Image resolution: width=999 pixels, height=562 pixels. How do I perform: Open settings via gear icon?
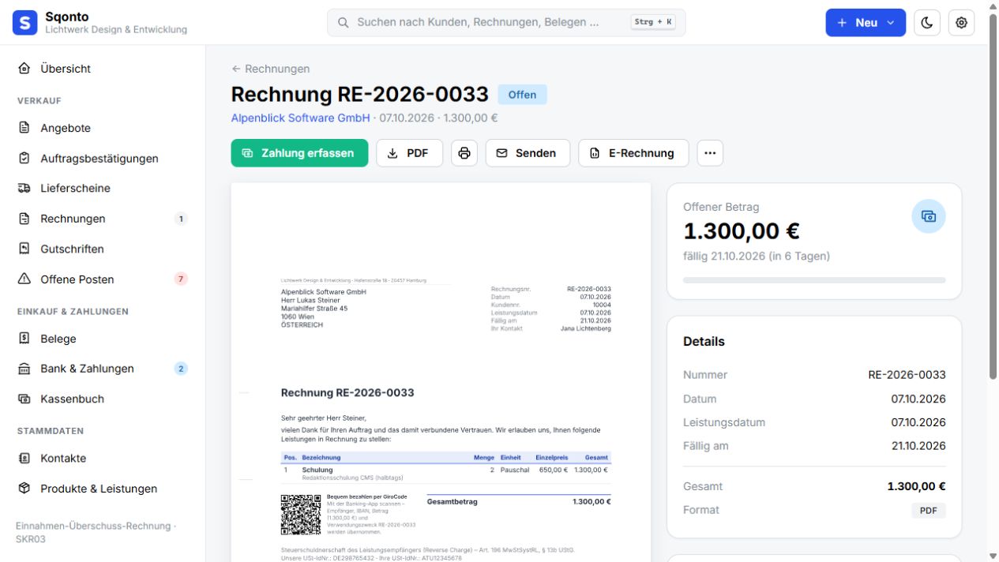961,23
